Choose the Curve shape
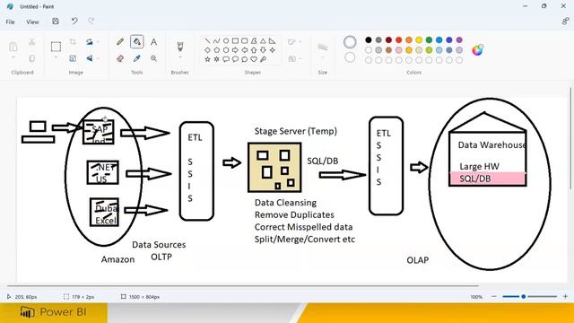This screenshot has width=574, height=323. [x=217, y=40]
